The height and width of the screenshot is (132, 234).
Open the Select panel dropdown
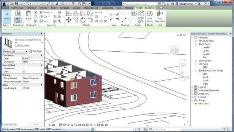tap(7, 25)
